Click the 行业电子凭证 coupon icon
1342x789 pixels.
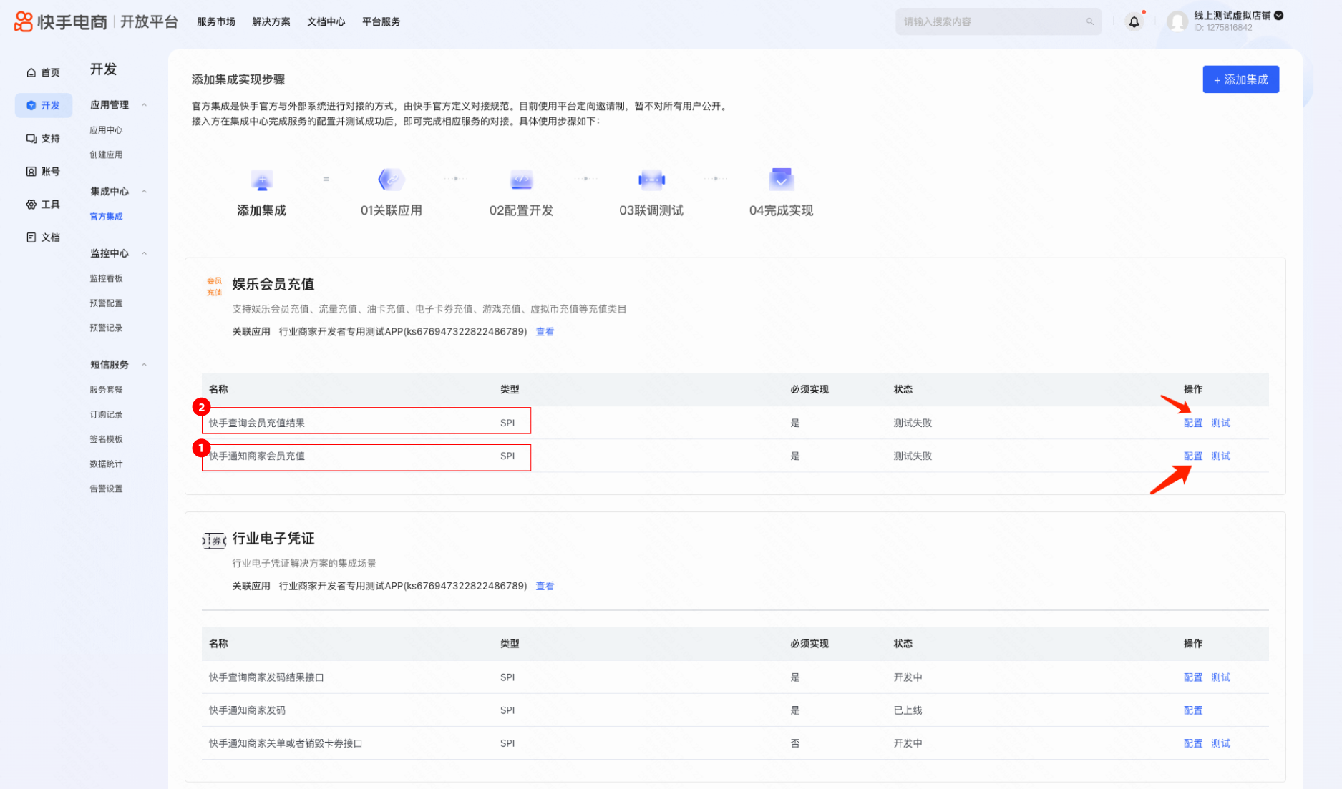coord(214,541)
